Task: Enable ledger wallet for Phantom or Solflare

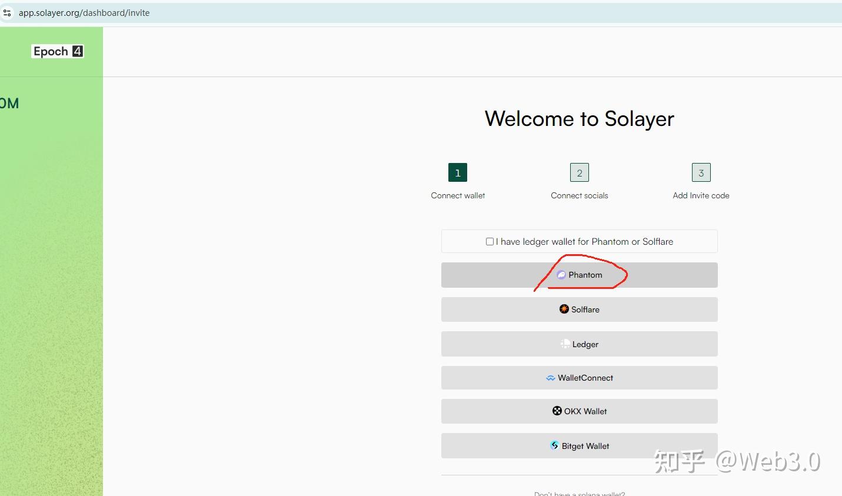Action: click(490, 241)
